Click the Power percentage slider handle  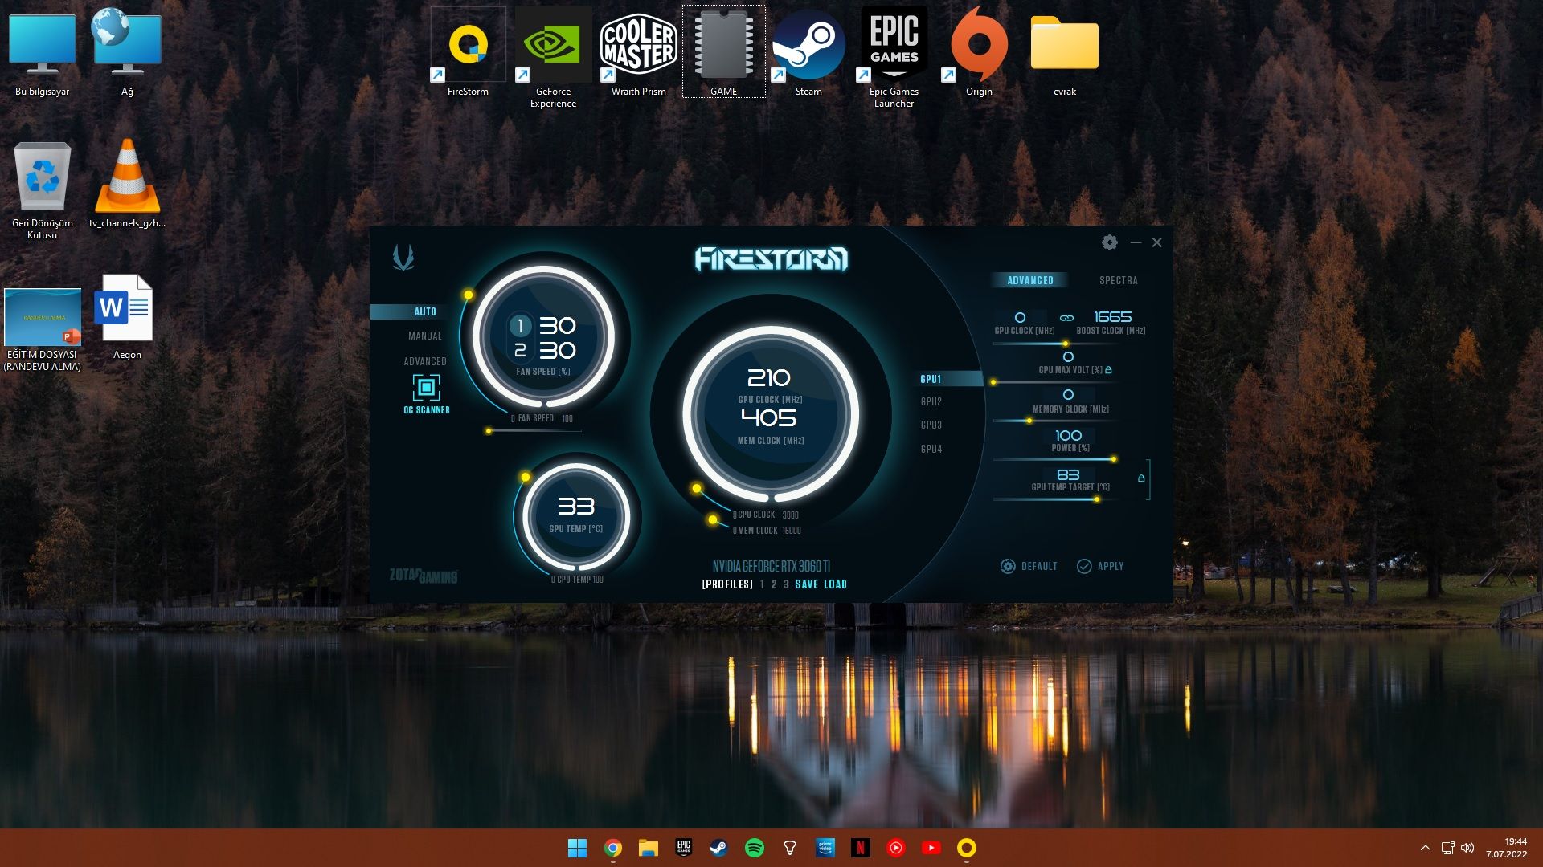[x=1113, y=459]
